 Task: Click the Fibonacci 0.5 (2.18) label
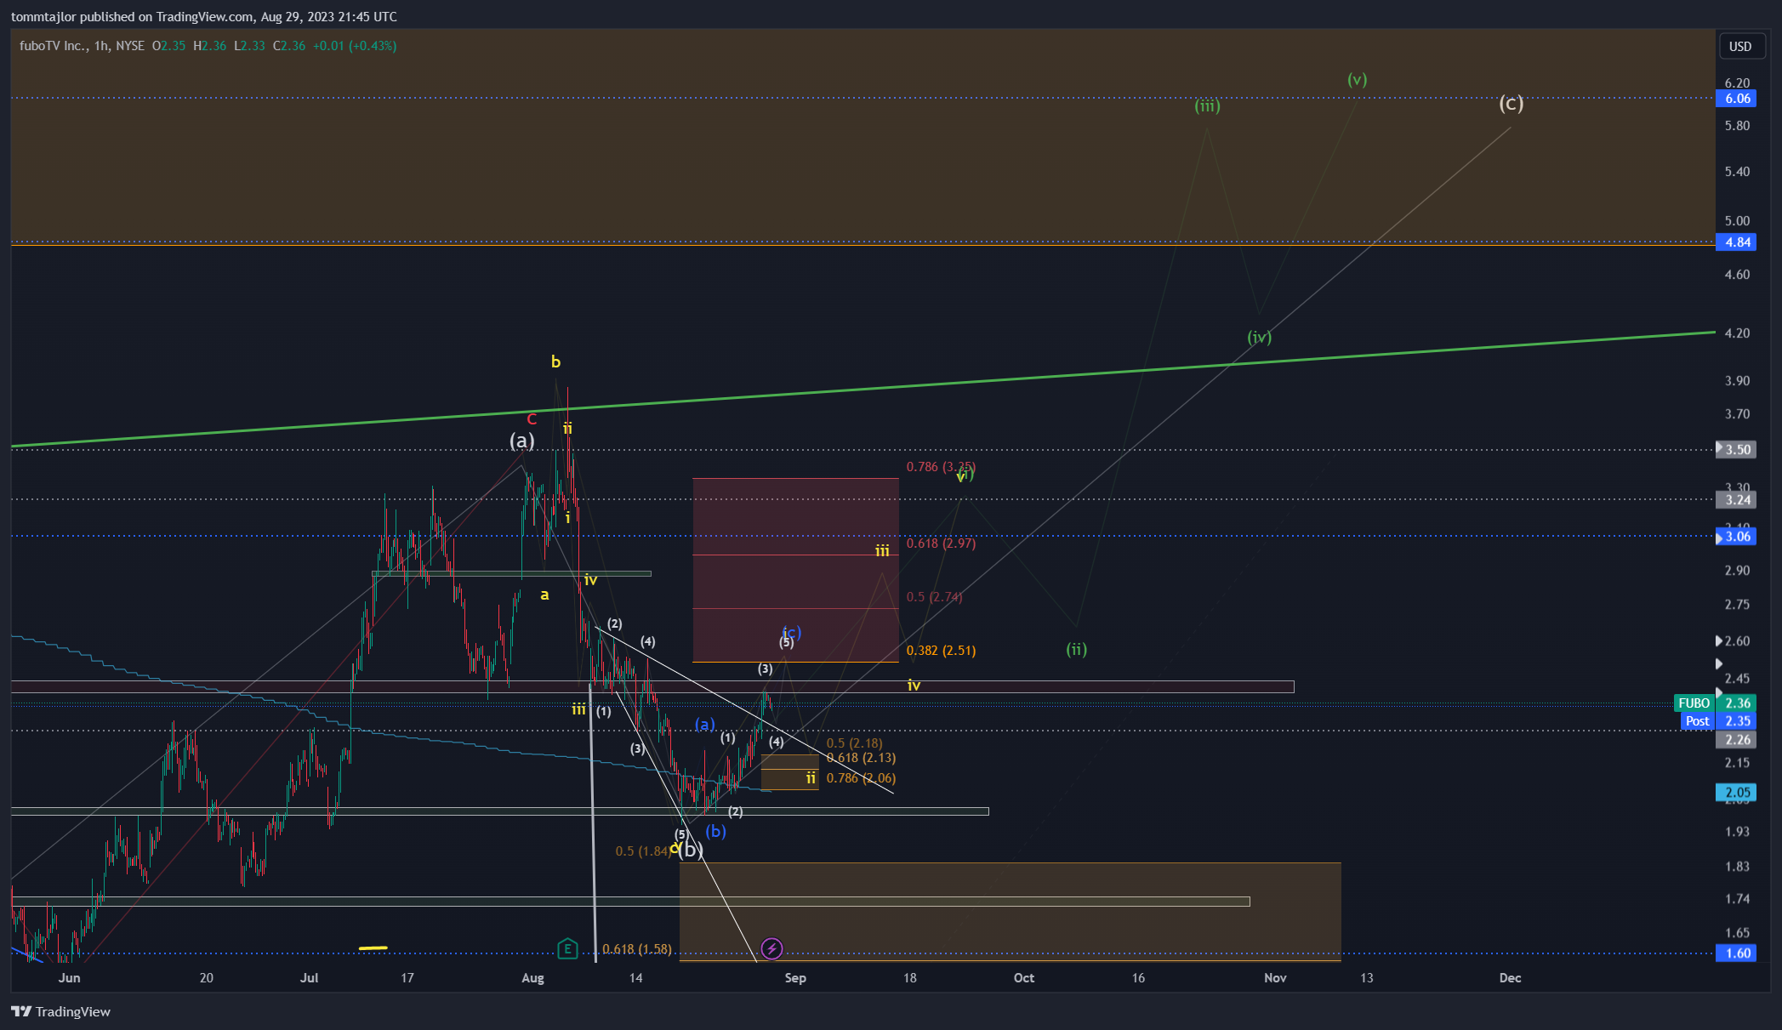pos(854,743)
